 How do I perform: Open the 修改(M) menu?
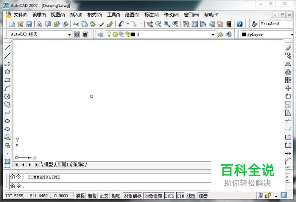click(x=171, y=15)
